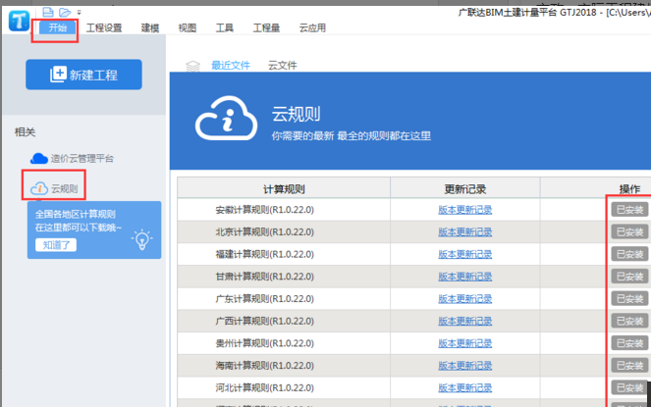The height and width of the screenshot is (407, 651).
Task: Click 已安装 button for 安徽计算规则
Action: (629, 210)
